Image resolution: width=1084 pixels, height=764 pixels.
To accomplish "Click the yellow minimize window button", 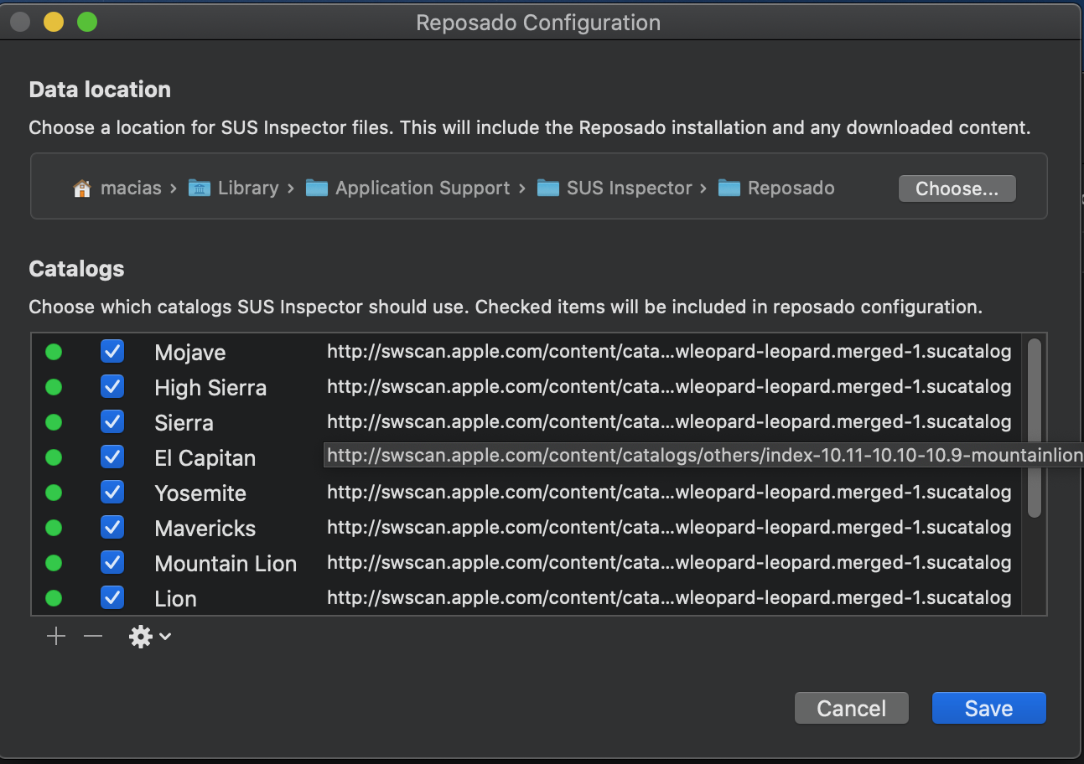I will click(x=54, y=23).
